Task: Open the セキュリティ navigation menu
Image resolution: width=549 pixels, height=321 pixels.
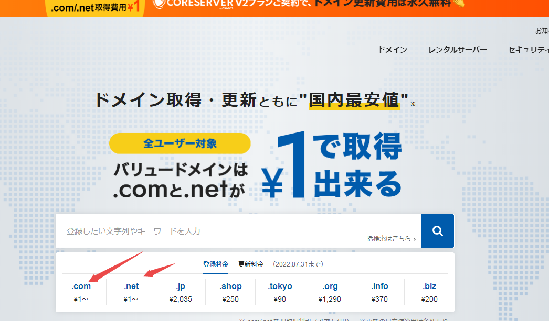Action: point(527,50)
